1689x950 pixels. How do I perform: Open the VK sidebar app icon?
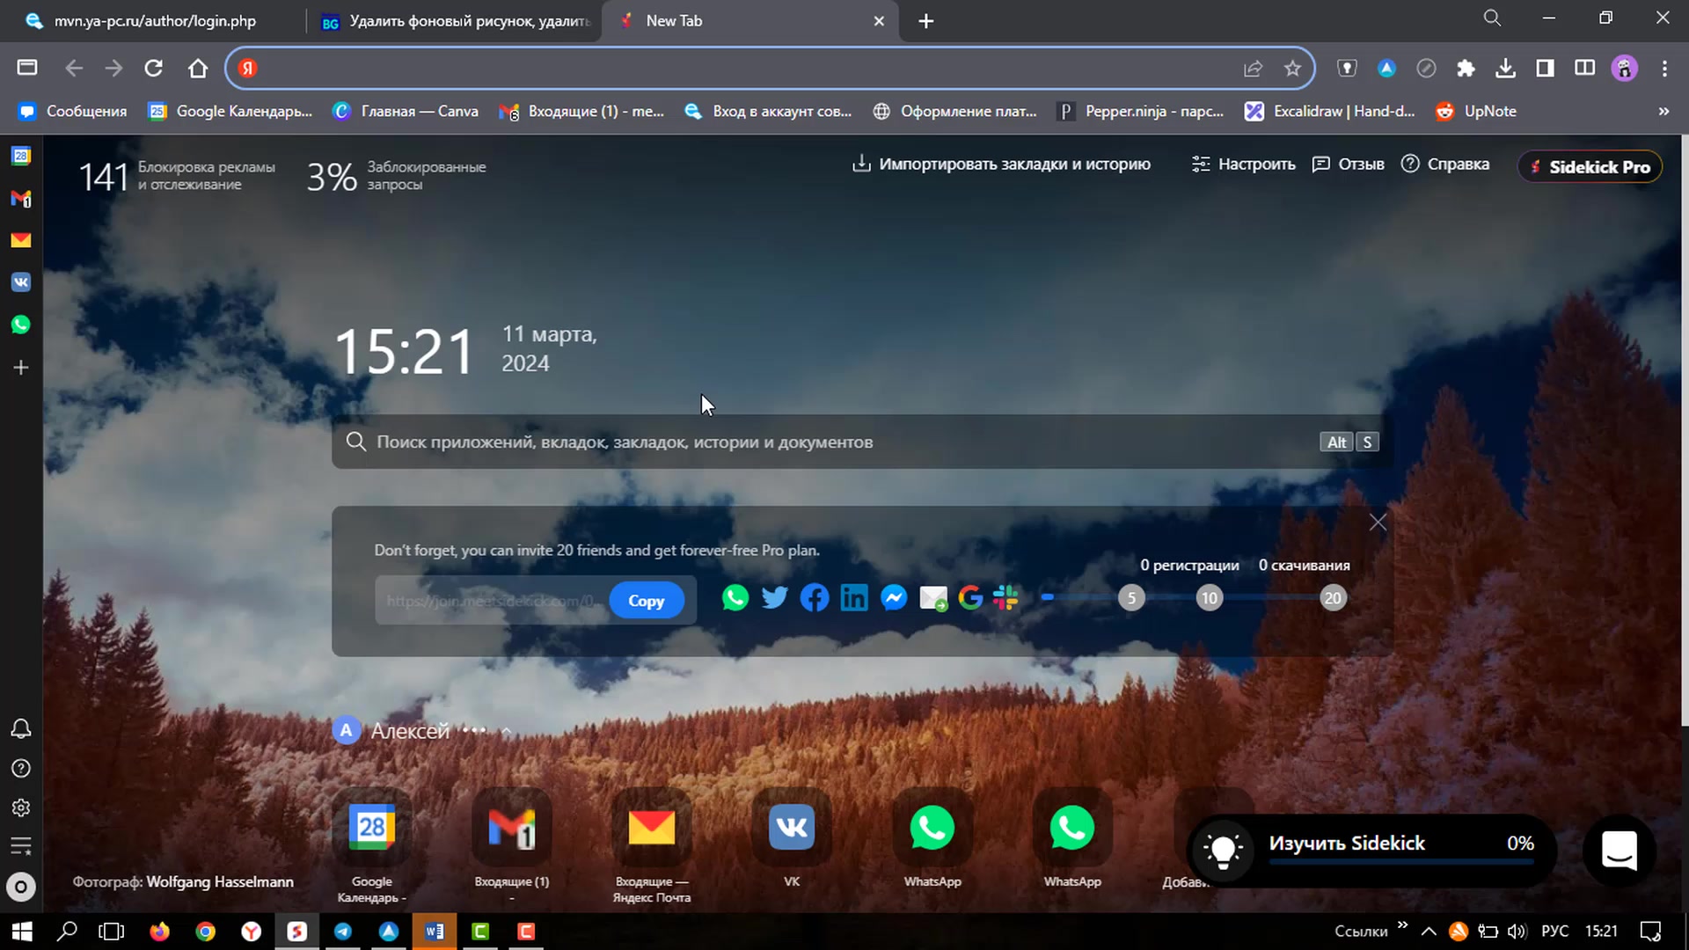[21, 282]
